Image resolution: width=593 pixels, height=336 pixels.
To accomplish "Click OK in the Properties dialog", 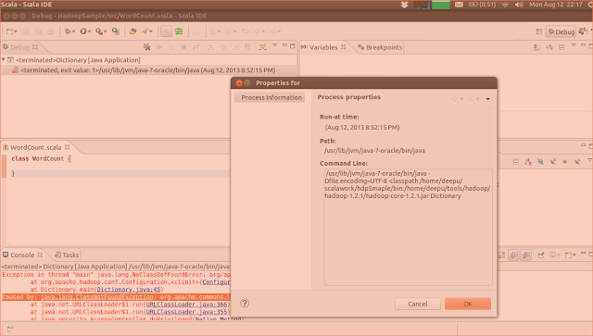I will 468,304.
